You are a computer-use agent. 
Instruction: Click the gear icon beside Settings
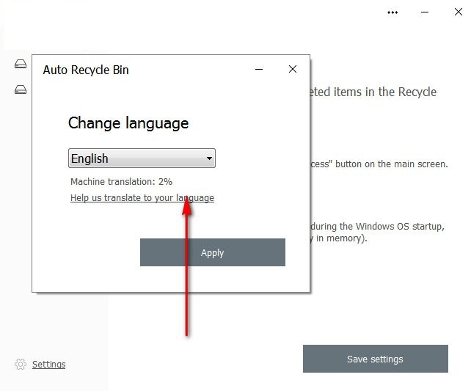click(21, 365)
